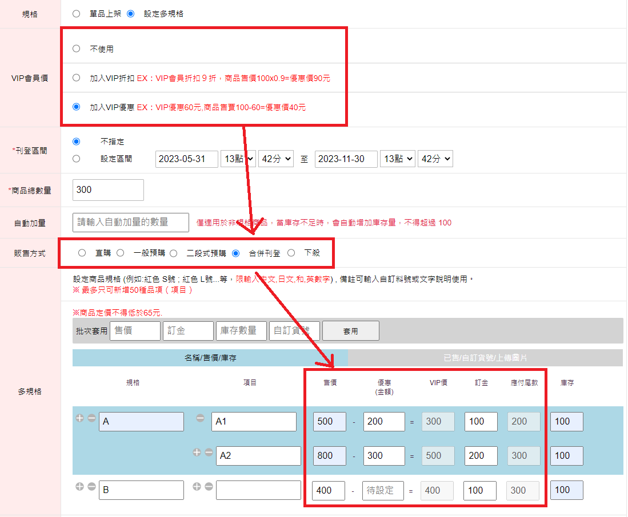Viewport: 628px width, 517px height.
Task: Switch to the 已售/自訂貨號/上傳圖片 tab
Action: 486,358
